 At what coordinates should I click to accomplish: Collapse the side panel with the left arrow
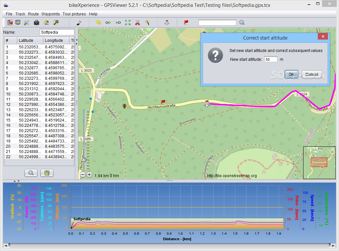coord(77,40)
